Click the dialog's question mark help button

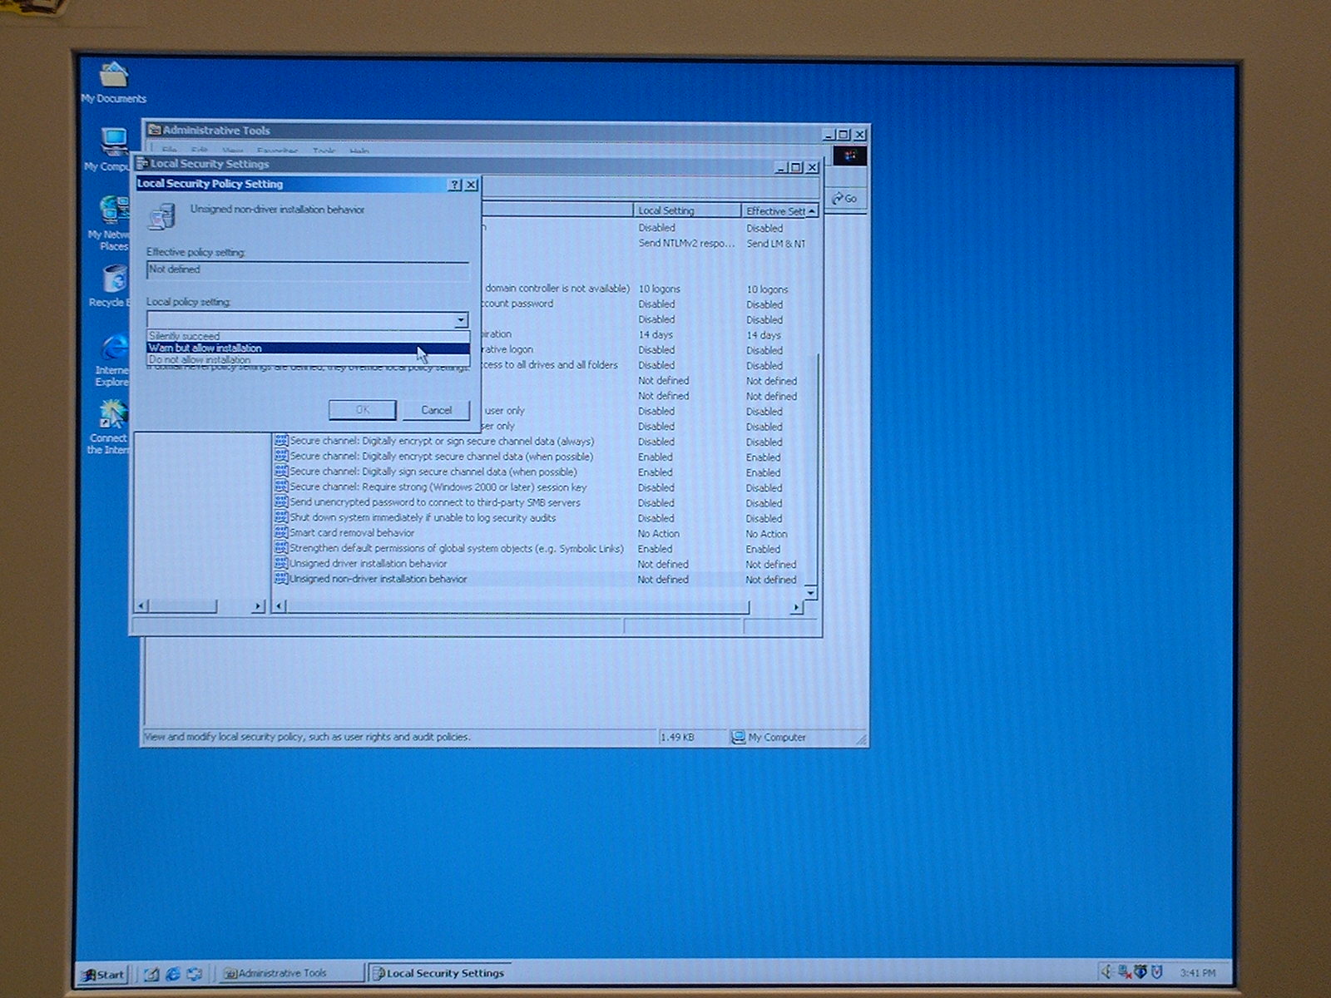pyautogui.click(x=454, y=185)
